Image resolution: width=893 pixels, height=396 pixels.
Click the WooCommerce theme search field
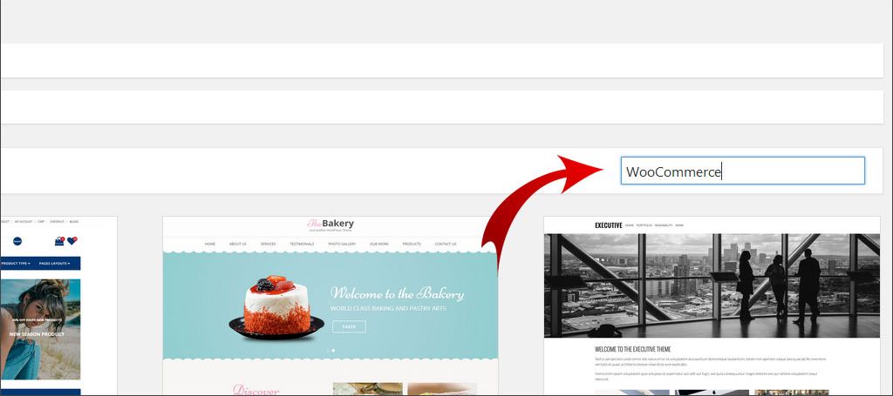743,171
